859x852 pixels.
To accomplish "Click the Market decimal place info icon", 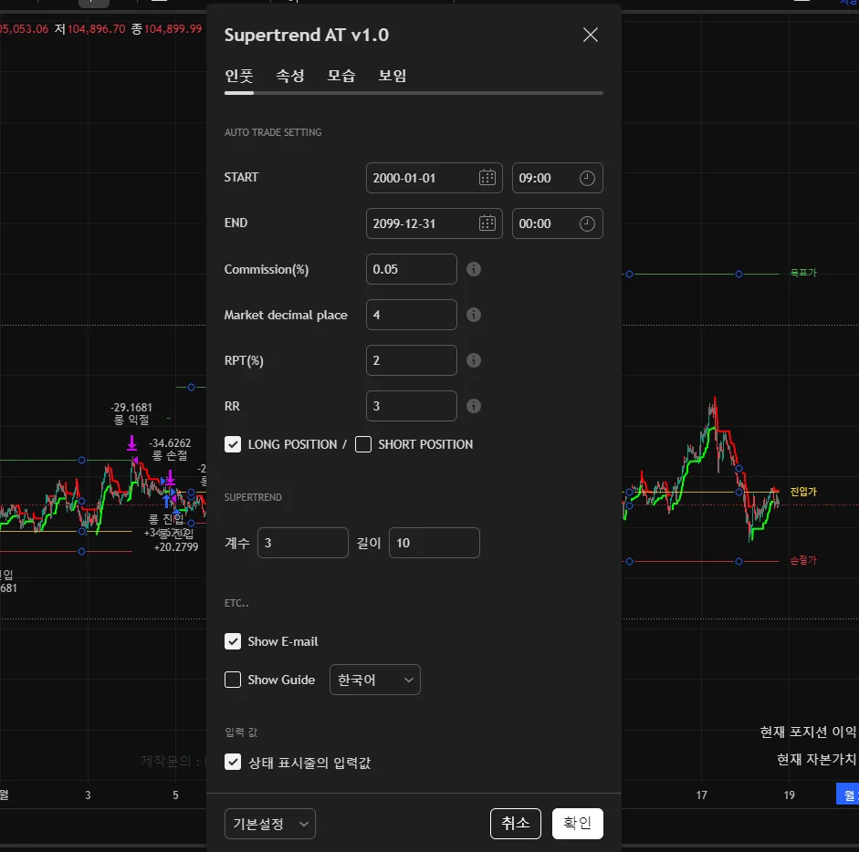I will tap(474, 315).
